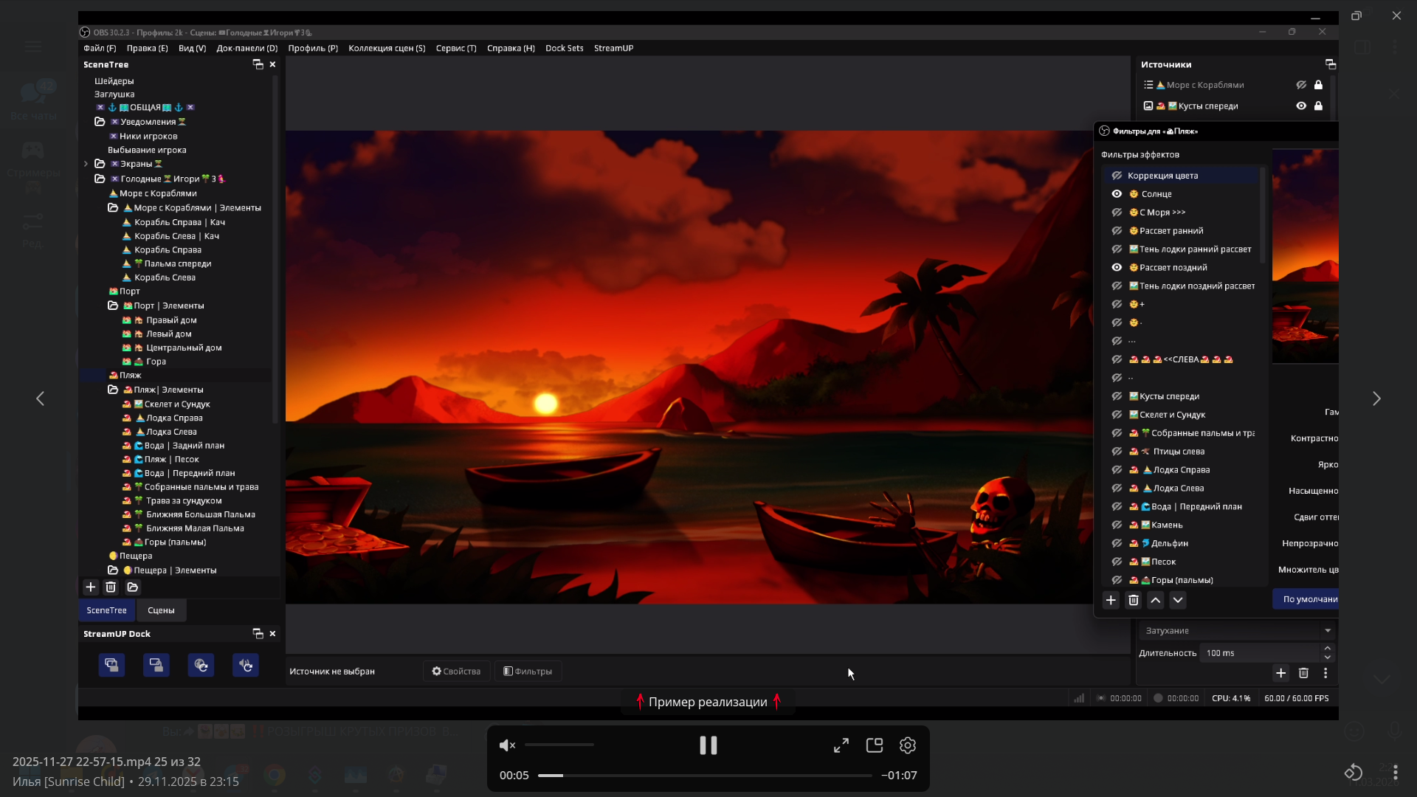Delete selected filter with trash icon
This screenshot has height=797, width=1417.
click(x=1134, y=600)
